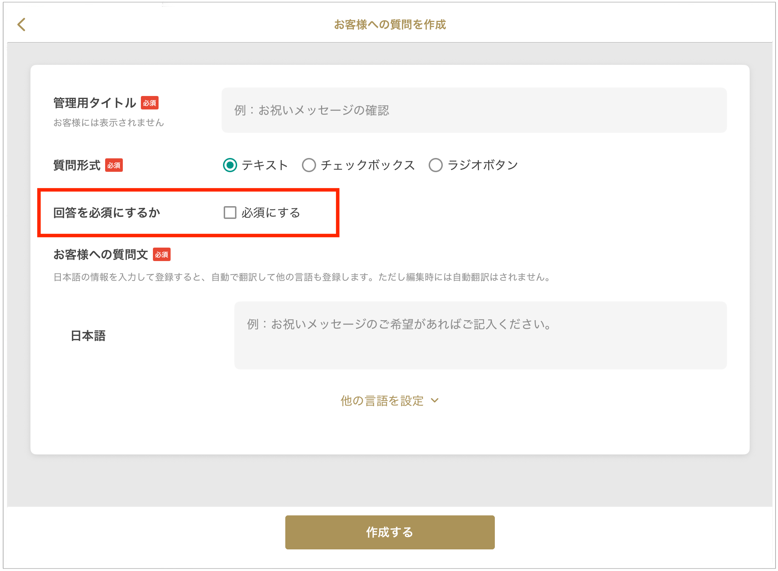This screenshot has height=571, width=778.
Task: Click the 必須 badge beside お客様への質問文
Action: pos(162,254)
